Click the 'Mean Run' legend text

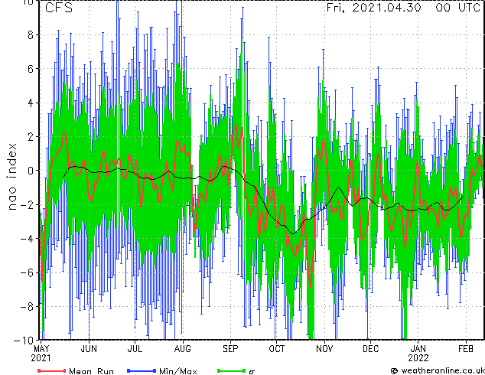coord(91,371)
